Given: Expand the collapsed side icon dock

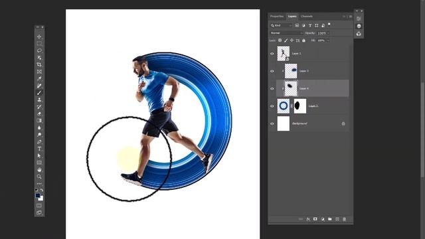Looking at the screenshot, I should (357, 11).
